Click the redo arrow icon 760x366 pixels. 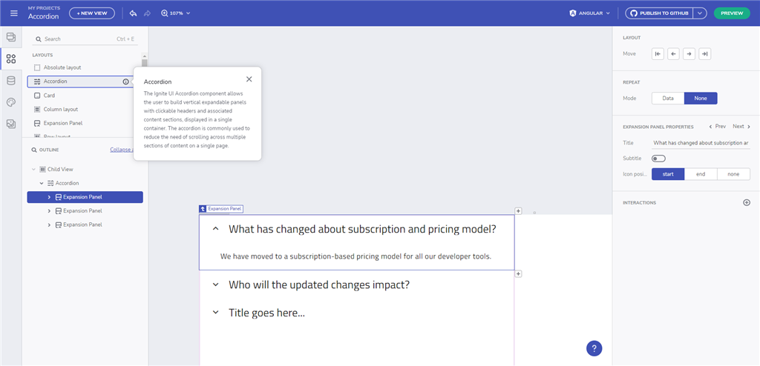148,13
